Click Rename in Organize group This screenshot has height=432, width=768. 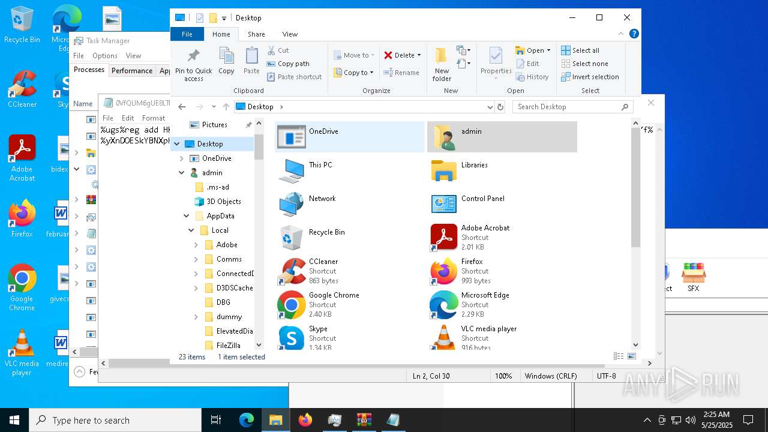(401, 73)
